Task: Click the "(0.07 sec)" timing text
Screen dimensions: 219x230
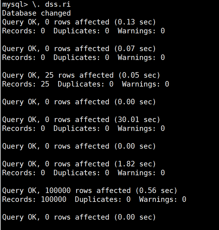Action: coord(135,49)
